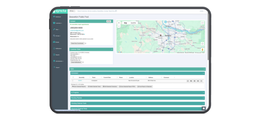Toggle fullscreen view on the map
This screenshot has height=123, width=256.
click(202, 23)
